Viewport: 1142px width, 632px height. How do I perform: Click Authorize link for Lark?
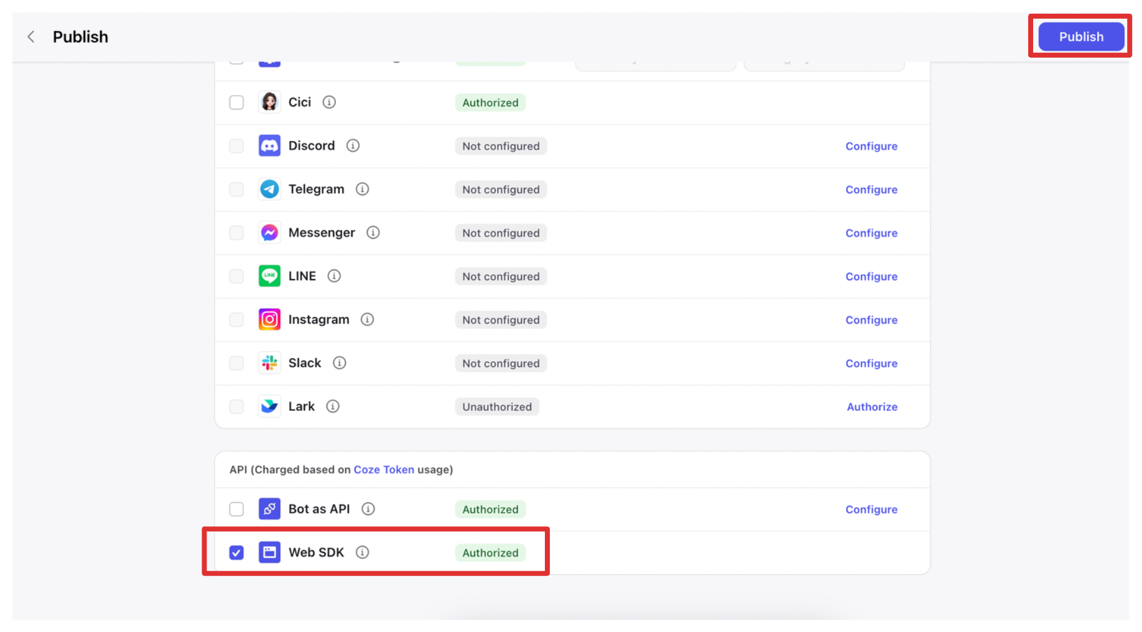(871, 407)
